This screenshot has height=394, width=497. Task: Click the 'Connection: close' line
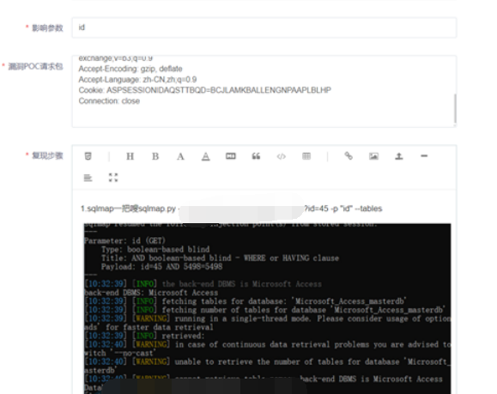[109, 100]
